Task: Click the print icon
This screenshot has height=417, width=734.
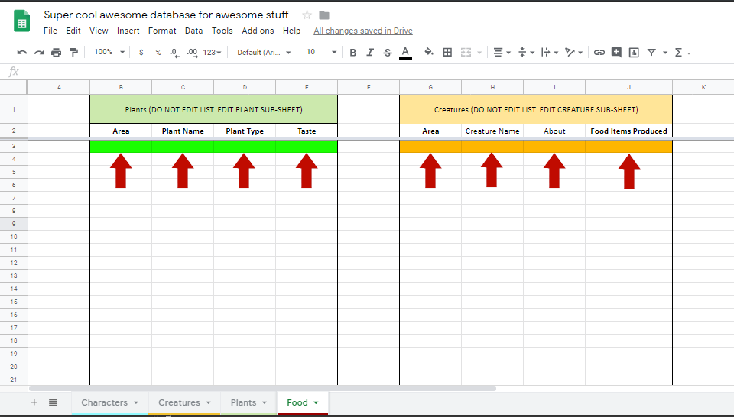Action: [56, 53]
